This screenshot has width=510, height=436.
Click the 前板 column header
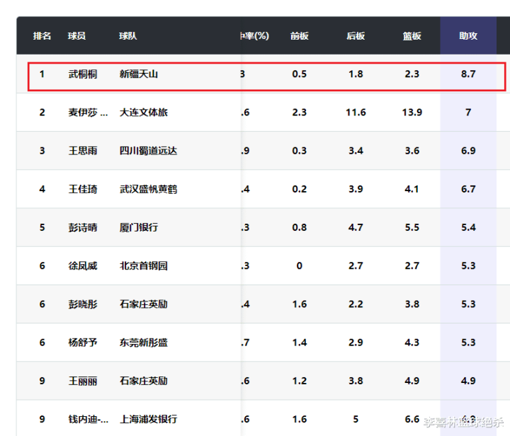[x=299, y=35]
